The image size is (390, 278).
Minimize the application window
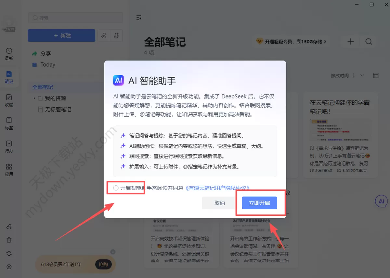357,5
